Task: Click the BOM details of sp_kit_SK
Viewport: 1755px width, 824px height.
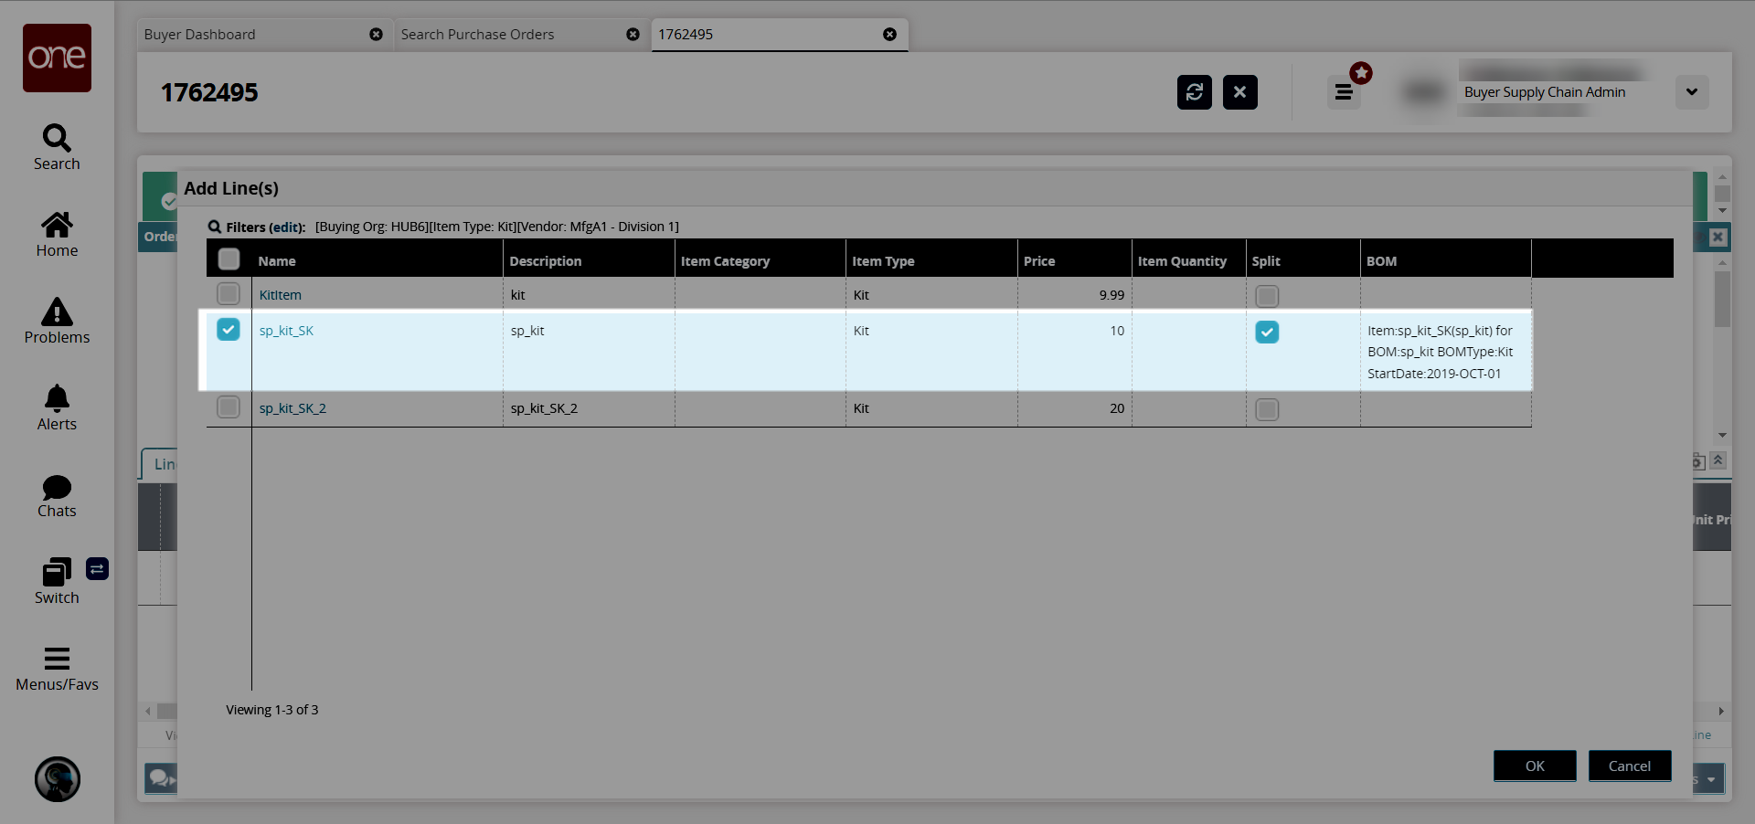Action: (1441, 352)
